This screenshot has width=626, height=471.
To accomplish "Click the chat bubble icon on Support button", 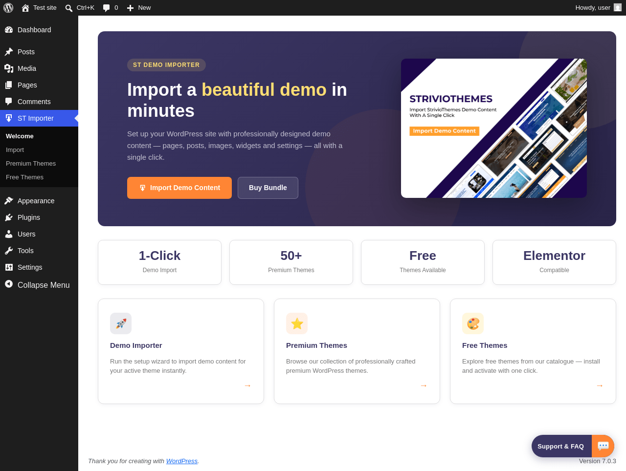I will [x=603, y=446].
